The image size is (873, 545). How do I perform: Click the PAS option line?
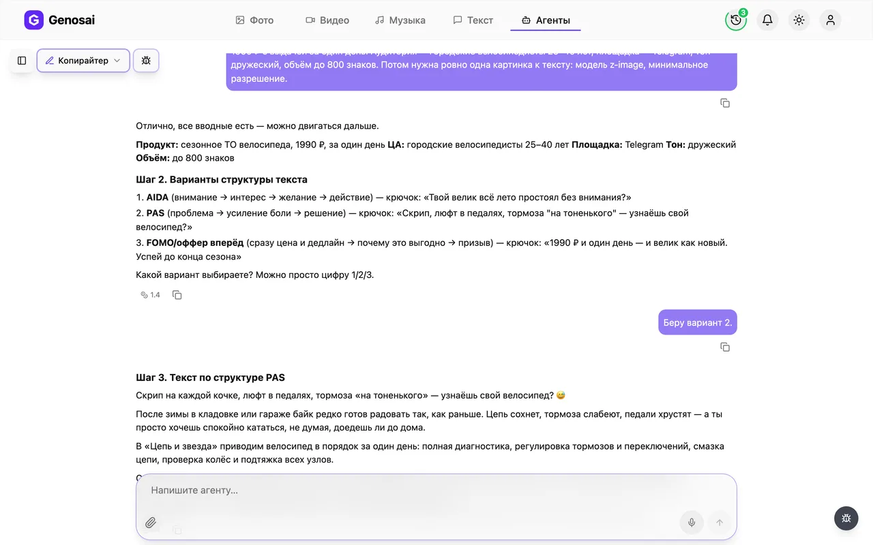tap(412, 220)
